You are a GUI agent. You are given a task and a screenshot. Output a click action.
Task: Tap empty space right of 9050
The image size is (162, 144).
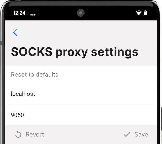tap(89, 115)
